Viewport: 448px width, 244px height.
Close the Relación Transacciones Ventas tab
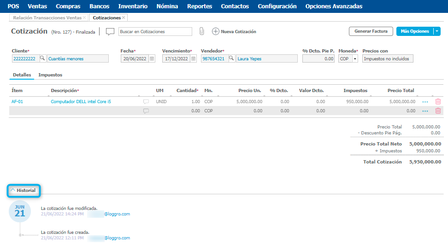tap(84, 17)
